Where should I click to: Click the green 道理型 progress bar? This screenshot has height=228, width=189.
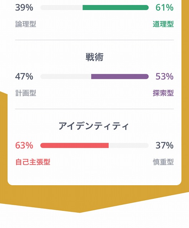tap(115, 7)
